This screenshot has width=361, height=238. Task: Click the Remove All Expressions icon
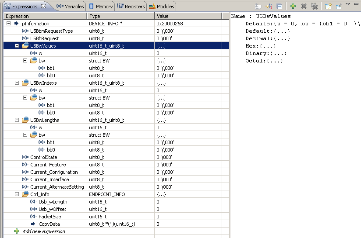coord(314,6)
